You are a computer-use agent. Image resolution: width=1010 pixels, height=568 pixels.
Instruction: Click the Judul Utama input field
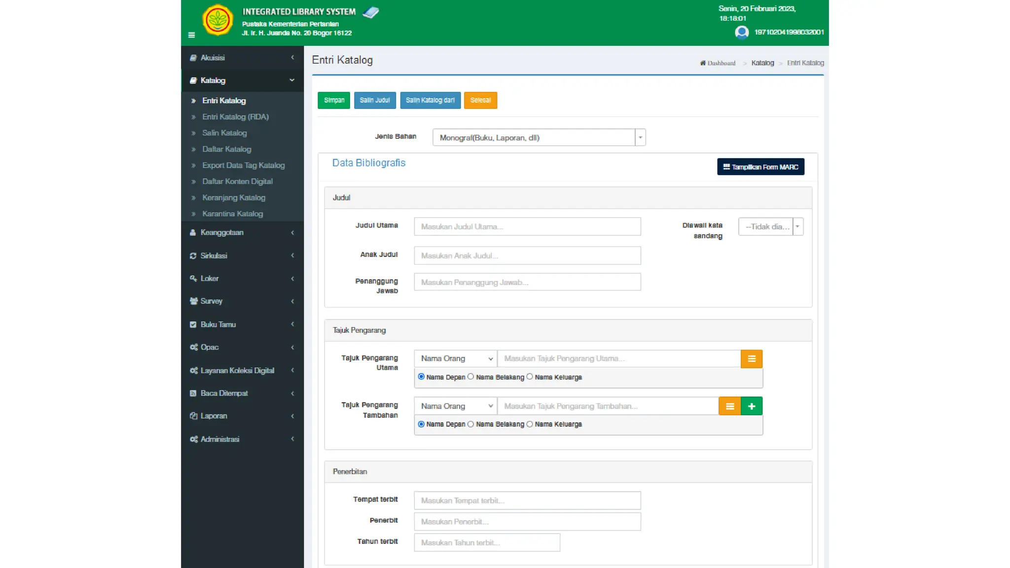coord(527,227)
